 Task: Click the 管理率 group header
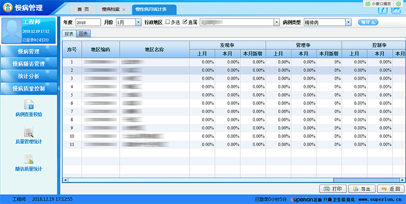tap(304, 45)
